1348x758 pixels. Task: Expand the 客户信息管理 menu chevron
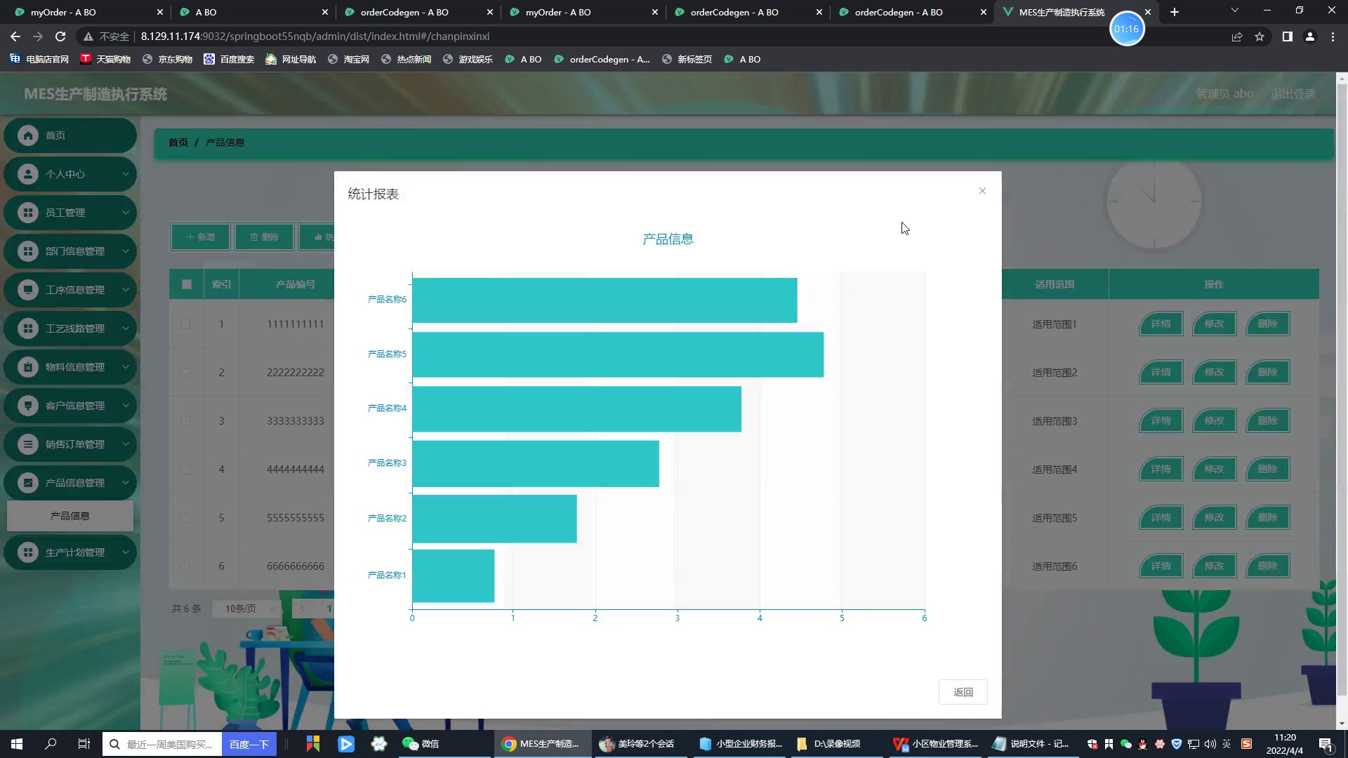coord(125,405)
